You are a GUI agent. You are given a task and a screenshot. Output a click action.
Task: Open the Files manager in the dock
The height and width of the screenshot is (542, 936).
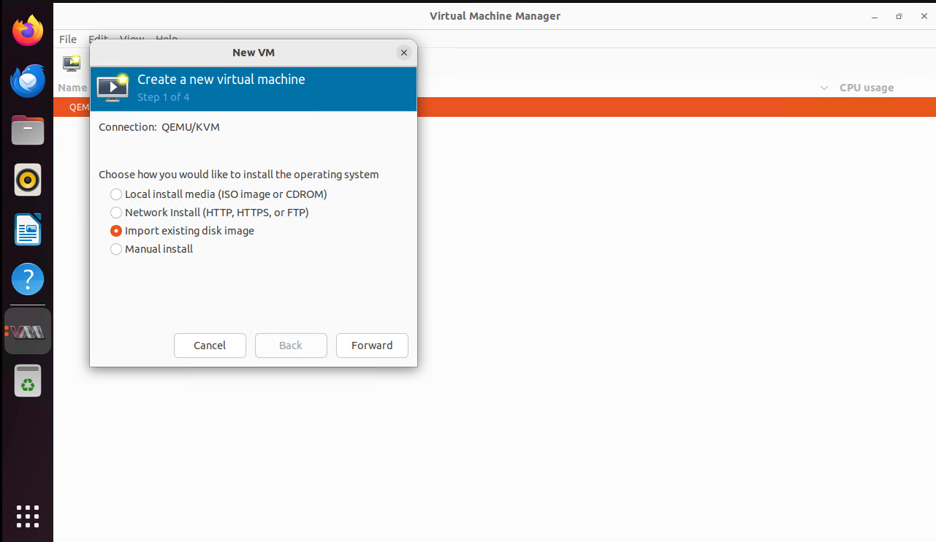pyautogui.click(x=28, y=131)
